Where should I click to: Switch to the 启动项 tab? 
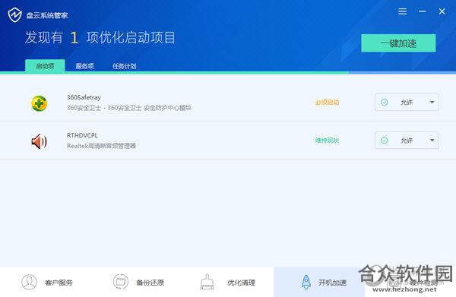(x=45, y=65)
